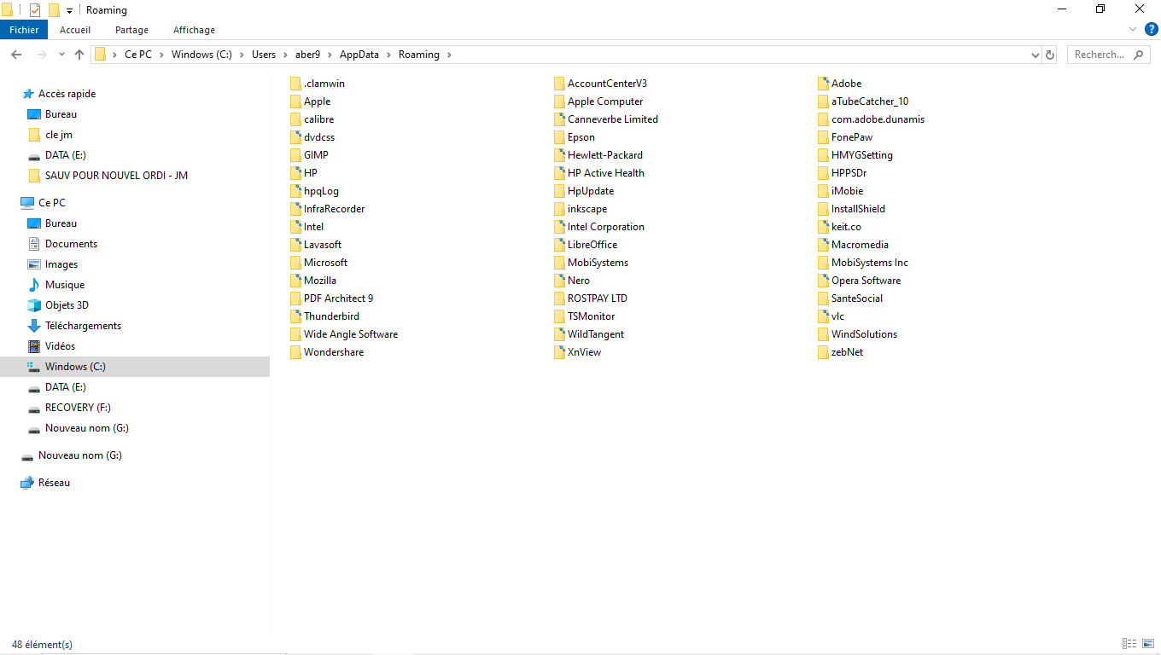The image size is (1161, 655).
Task: Select the Téléchargements download icon
Action: 34,326
